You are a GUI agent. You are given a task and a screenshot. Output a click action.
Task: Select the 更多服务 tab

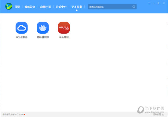pos(77,7)
